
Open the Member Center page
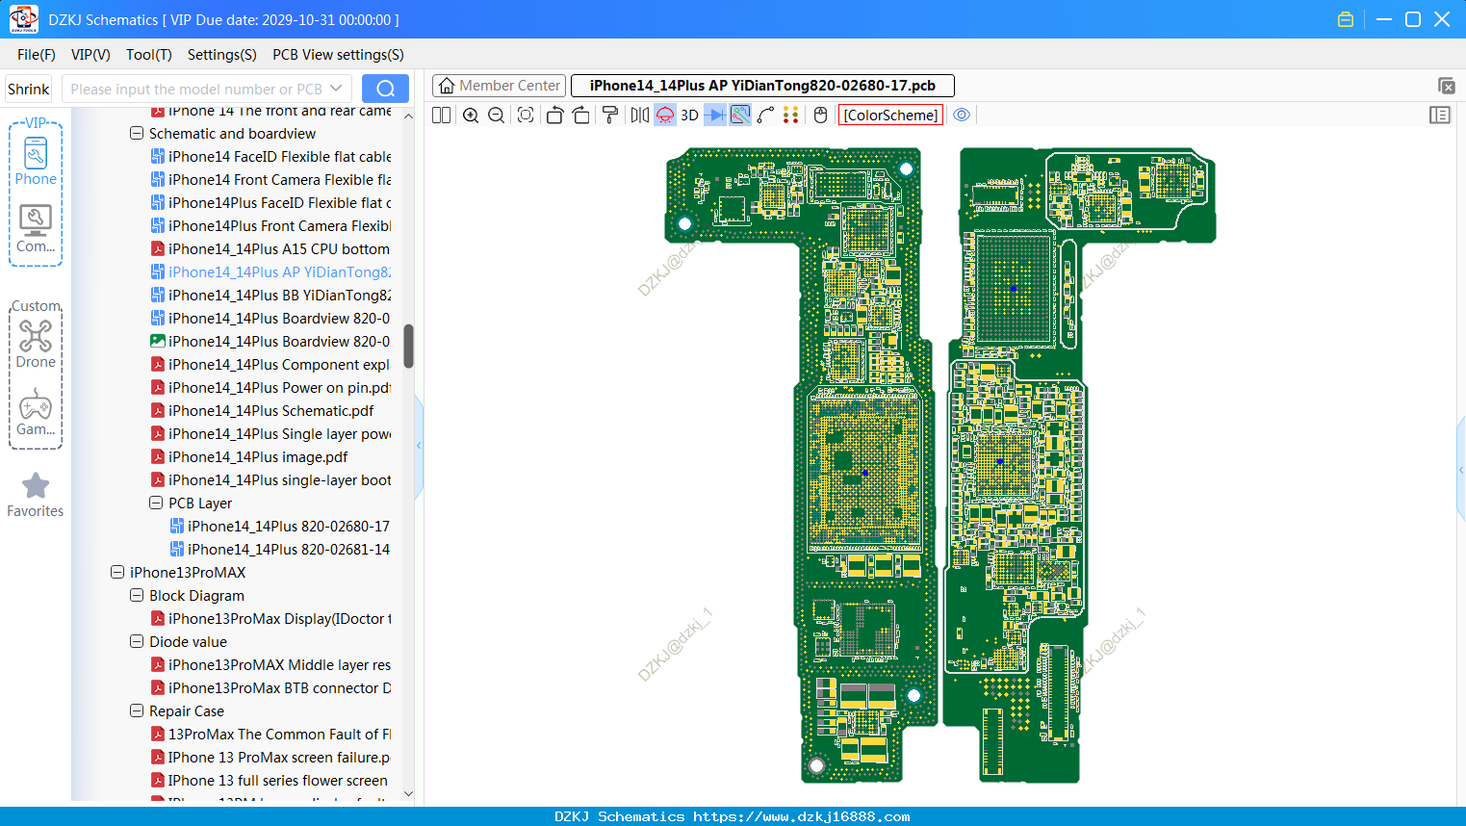coord(500,86)
